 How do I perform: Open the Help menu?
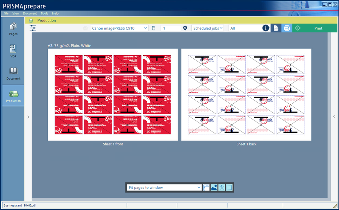pos(55,13)
